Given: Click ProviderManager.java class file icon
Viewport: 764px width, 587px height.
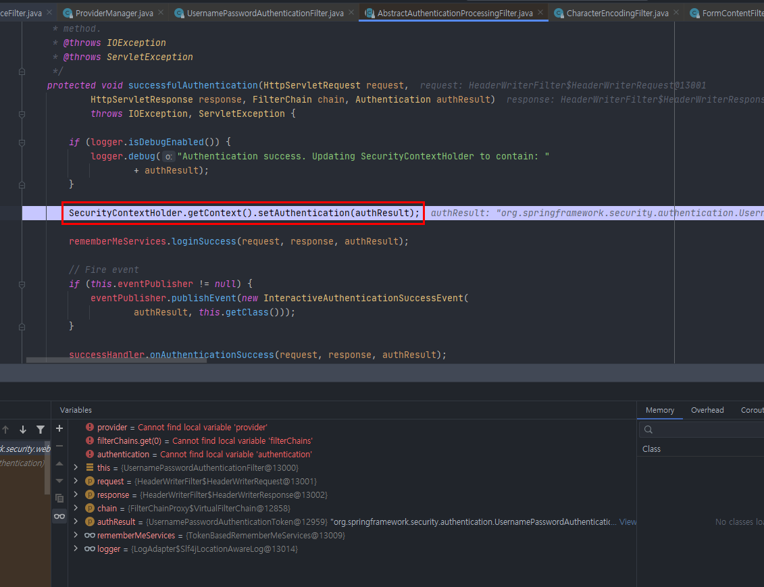Looking at the screenshot, I should coord(68,13).
